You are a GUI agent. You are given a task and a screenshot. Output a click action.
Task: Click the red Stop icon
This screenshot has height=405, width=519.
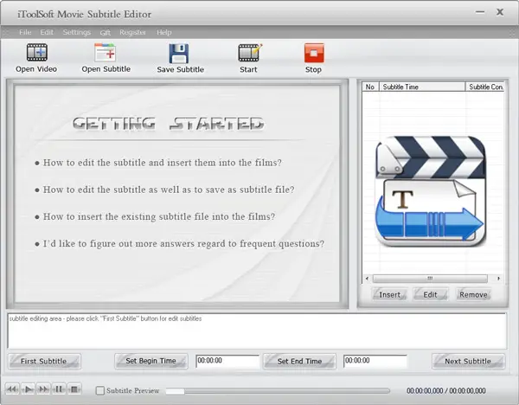tap(314, 53)
